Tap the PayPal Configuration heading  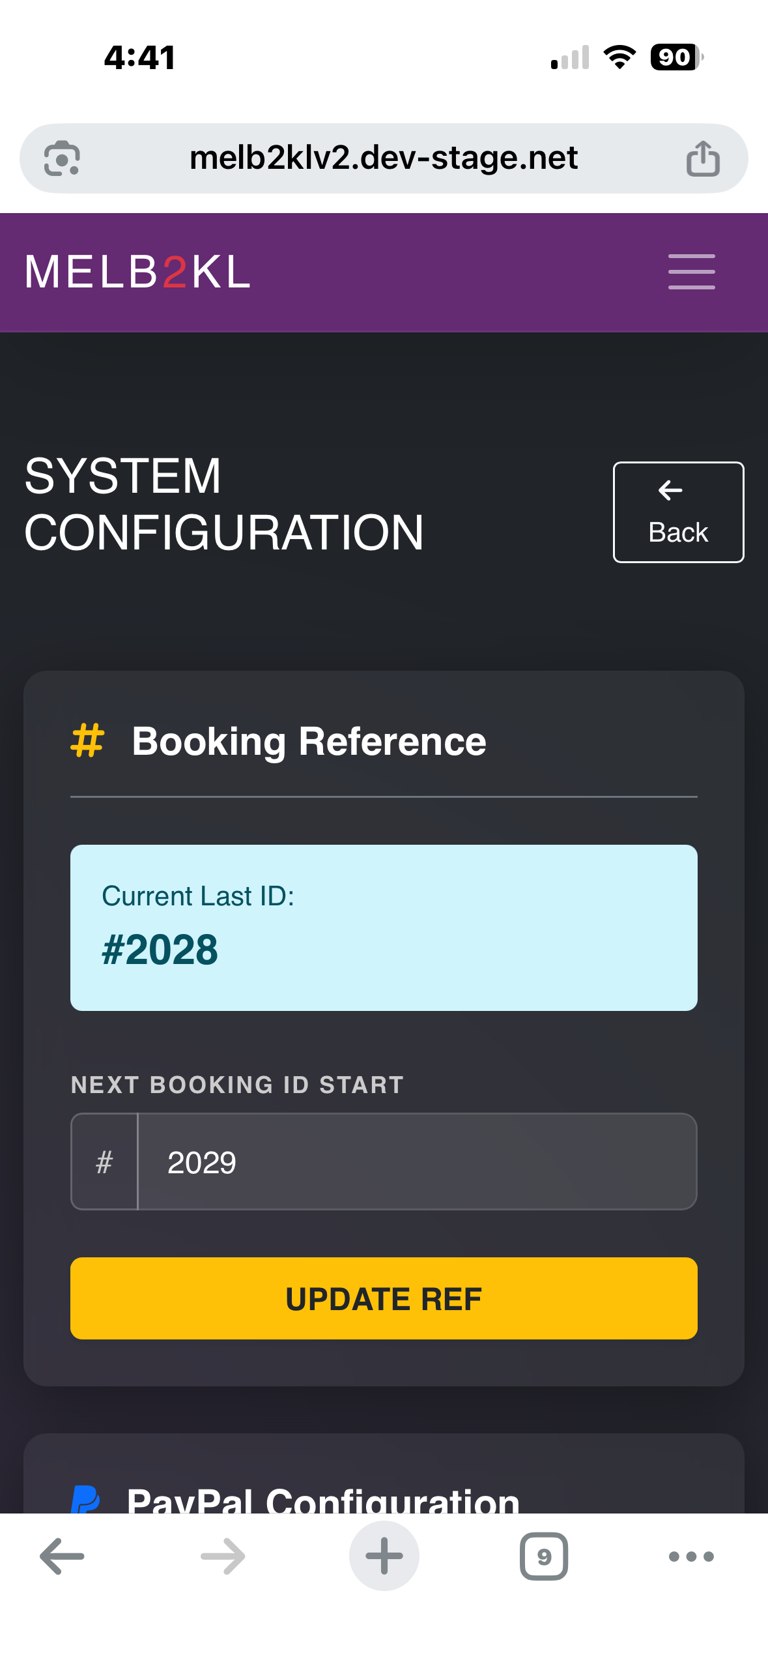point(323,1499)
